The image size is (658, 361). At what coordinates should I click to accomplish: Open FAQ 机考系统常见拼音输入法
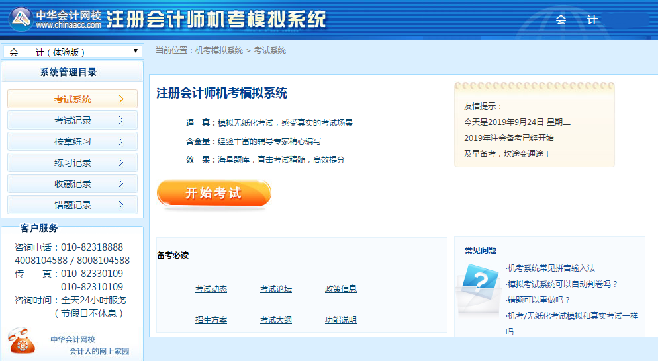coord(551,268)
